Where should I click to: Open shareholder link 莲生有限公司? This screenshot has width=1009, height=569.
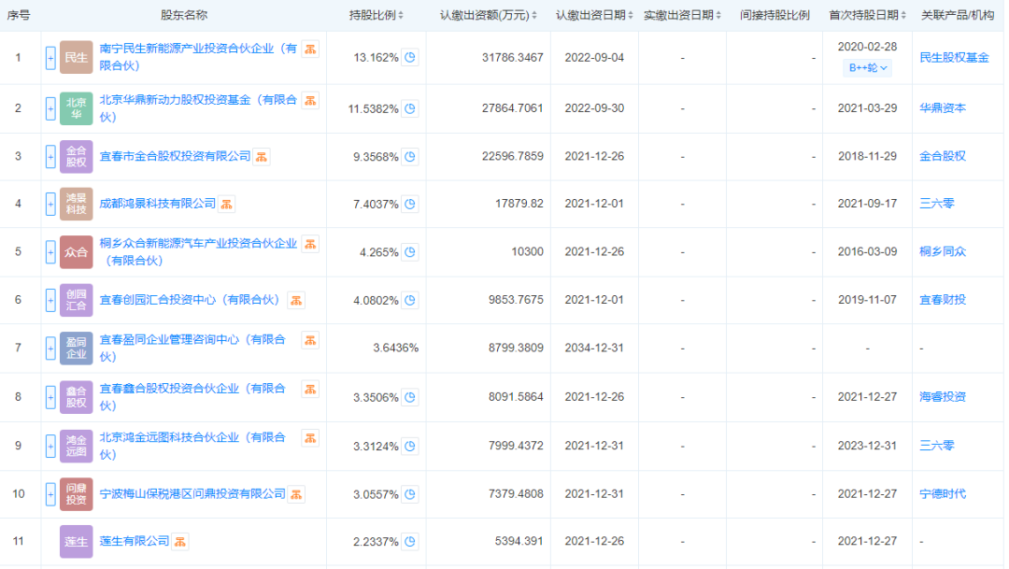tap(135, 541)
